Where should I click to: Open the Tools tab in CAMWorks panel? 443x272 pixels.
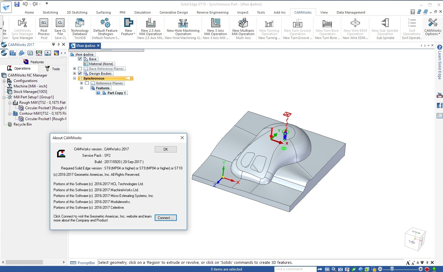pos(52,69)
